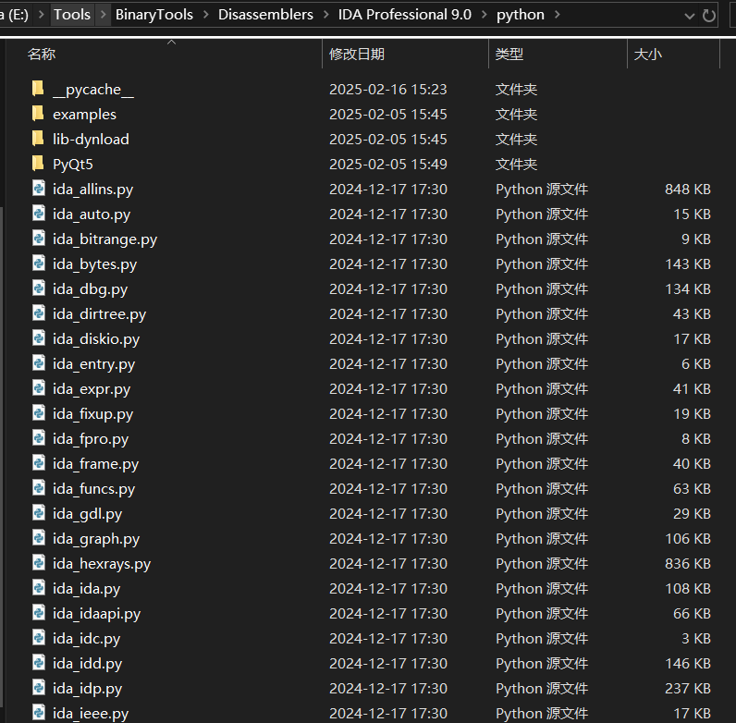The image size is (736, 723).
Task: Click the Python file icon of ida_fixup.py
Action: 39,412
